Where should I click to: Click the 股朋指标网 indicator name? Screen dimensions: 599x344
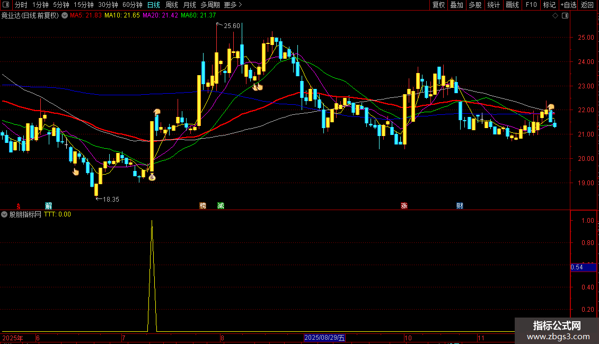point(25,214)
